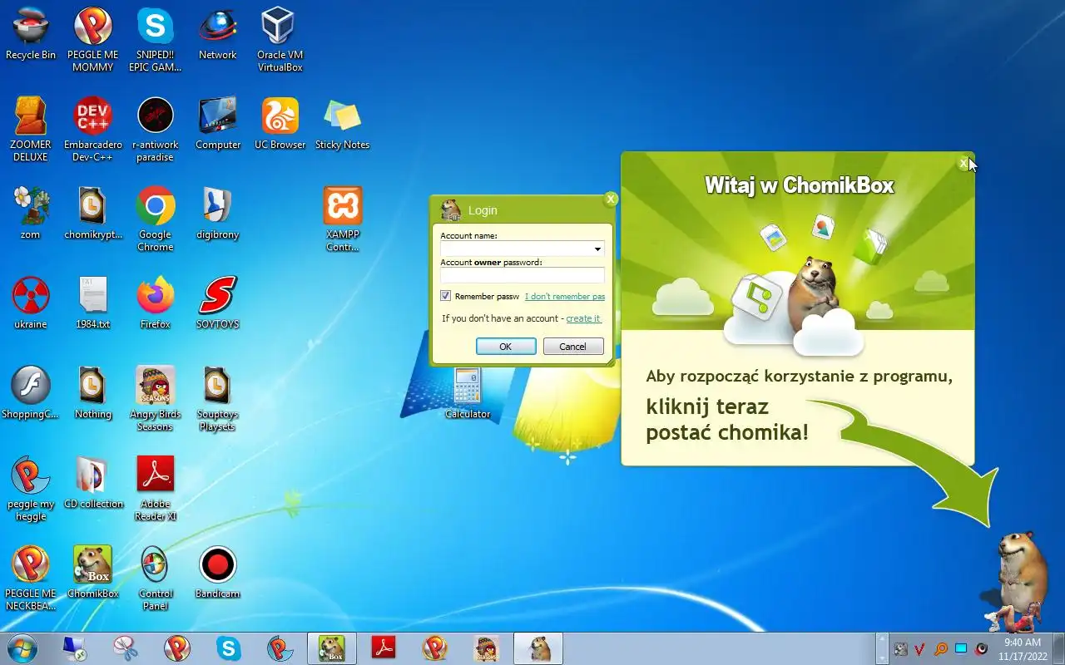Viewport: 1065px width, 665px height.
Task: Launch Adobe Reader XI from desktop
Action: [x=156, y=488]
